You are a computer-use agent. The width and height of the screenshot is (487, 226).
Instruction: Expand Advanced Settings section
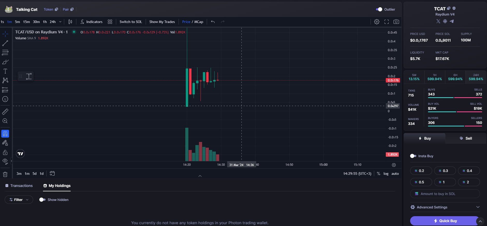[445, 207]
